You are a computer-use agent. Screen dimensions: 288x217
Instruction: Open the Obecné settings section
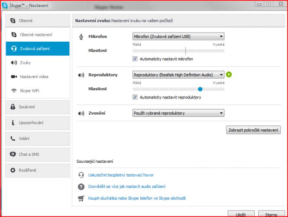click(x=38, y=20)
